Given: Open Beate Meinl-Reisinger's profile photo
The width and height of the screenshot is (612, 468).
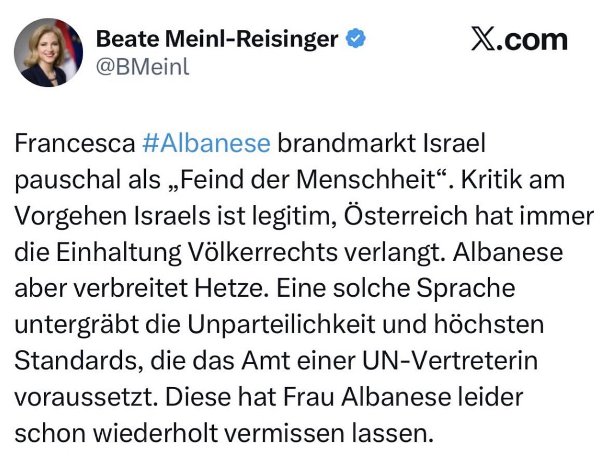Looking at the screenshot, I should coord(48,52).
